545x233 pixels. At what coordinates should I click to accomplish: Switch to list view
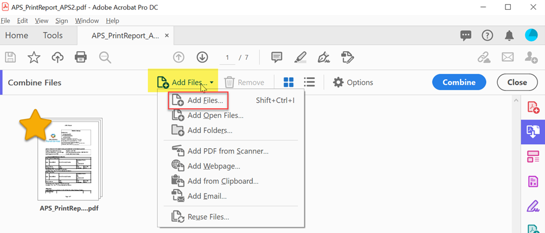pos(309,82)
